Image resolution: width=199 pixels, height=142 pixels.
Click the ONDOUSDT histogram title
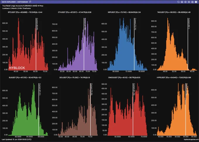coord(124,77)
